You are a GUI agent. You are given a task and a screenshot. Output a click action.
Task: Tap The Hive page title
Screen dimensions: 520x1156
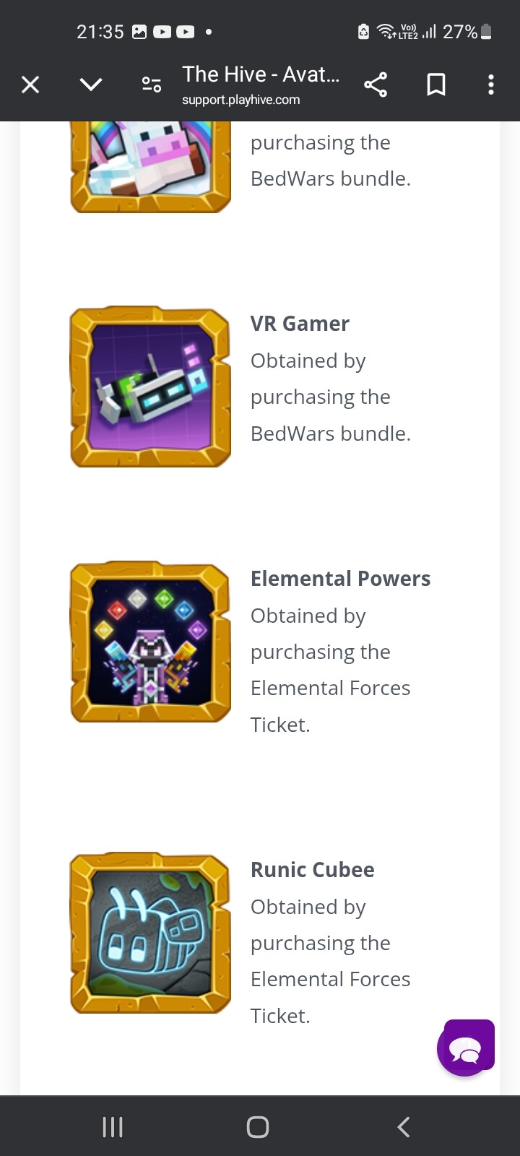tap(261, 74)
